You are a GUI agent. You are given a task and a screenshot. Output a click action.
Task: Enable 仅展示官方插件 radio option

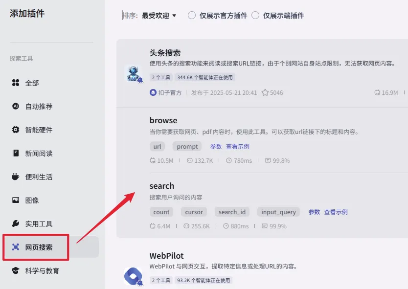(x=192, y=15)
